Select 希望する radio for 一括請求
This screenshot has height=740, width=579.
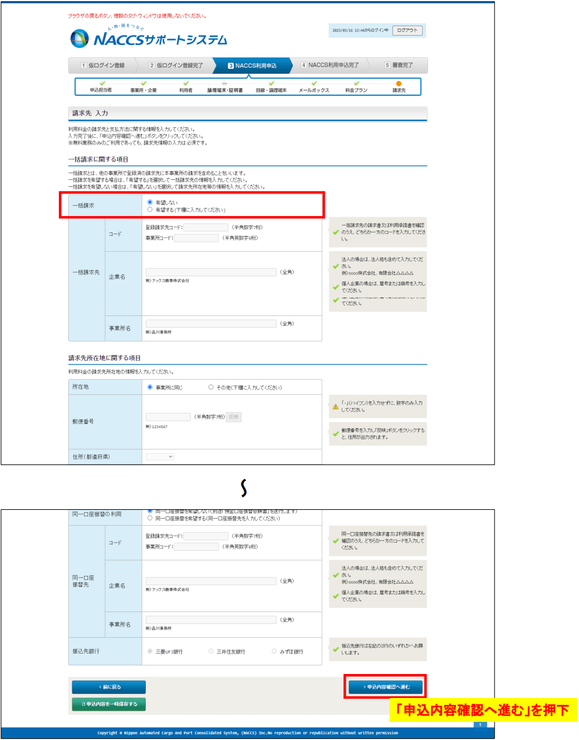(x=150, y=210)
